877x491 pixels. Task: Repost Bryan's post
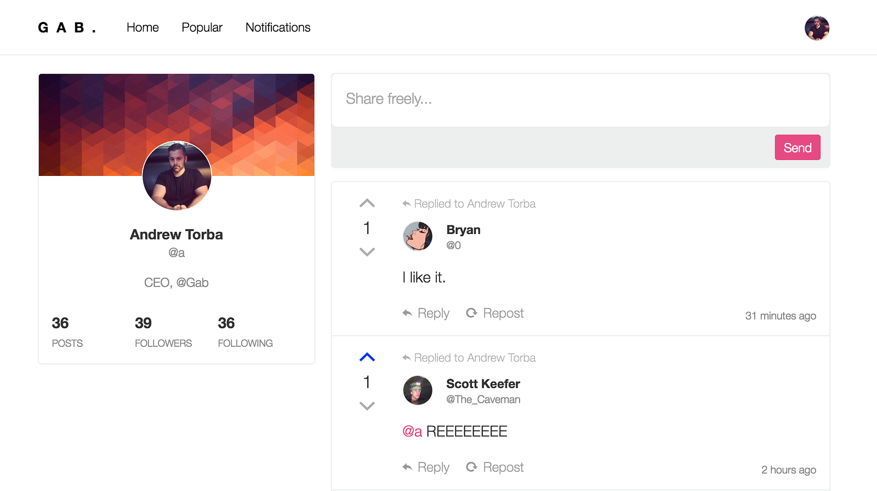coord(495,313)
